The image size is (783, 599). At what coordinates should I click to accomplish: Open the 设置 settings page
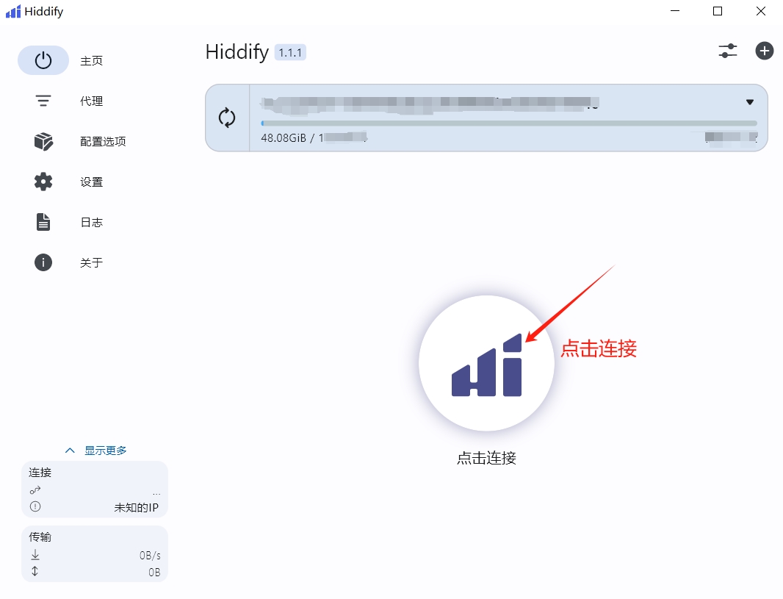pyautogui.click(x=91, y=182)
